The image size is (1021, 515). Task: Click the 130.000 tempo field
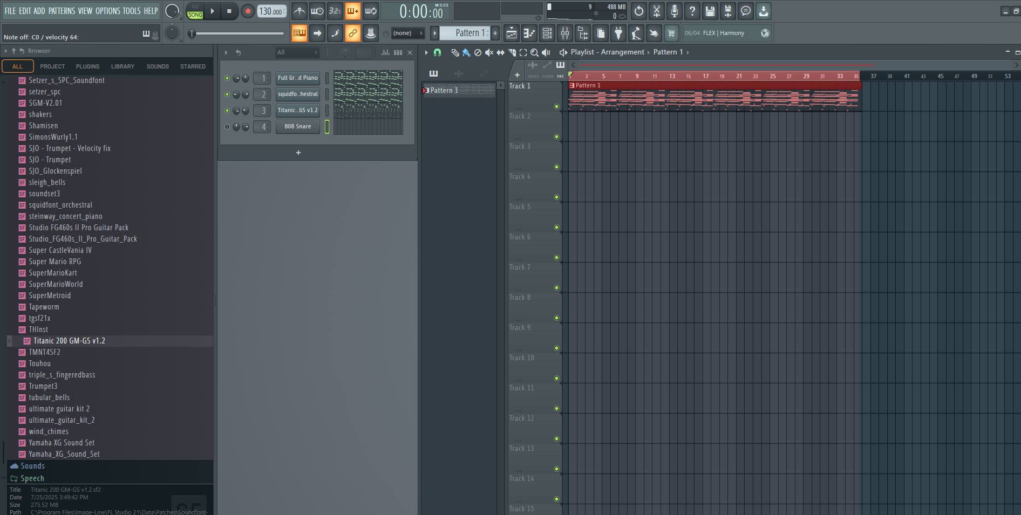(271, 11)
